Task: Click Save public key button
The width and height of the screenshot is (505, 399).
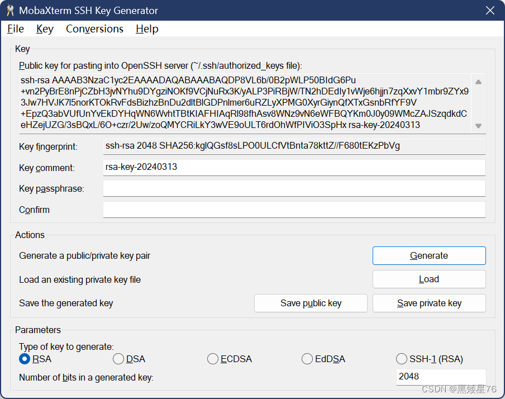Action: coord(311,303)
